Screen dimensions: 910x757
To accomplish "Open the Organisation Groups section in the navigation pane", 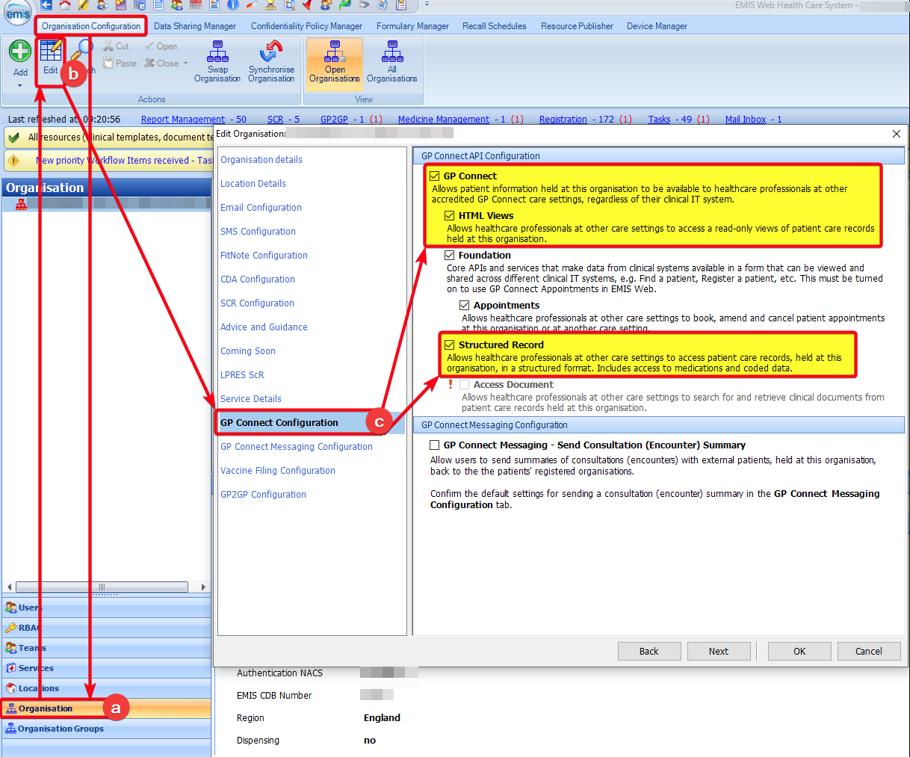I will pyautogui.click(x=107, y=729).
